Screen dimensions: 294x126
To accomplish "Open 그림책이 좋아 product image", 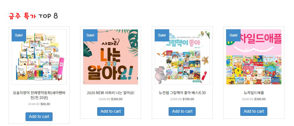I will (182, 57).
